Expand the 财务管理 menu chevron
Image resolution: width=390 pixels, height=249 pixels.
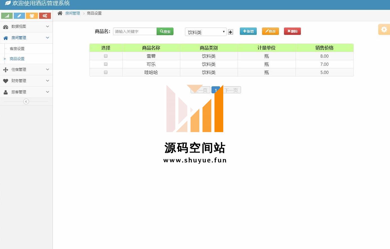(48, 81)
